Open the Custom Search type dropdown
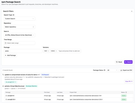Viewport: 135px width, 103px height. (19, 19)
